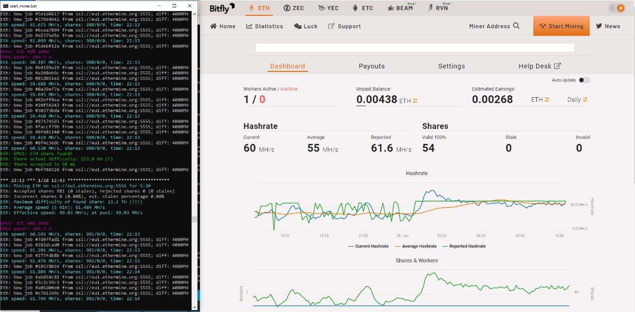
Task: Click the console scrollbar thumb
Action: (x=194, y=219)
